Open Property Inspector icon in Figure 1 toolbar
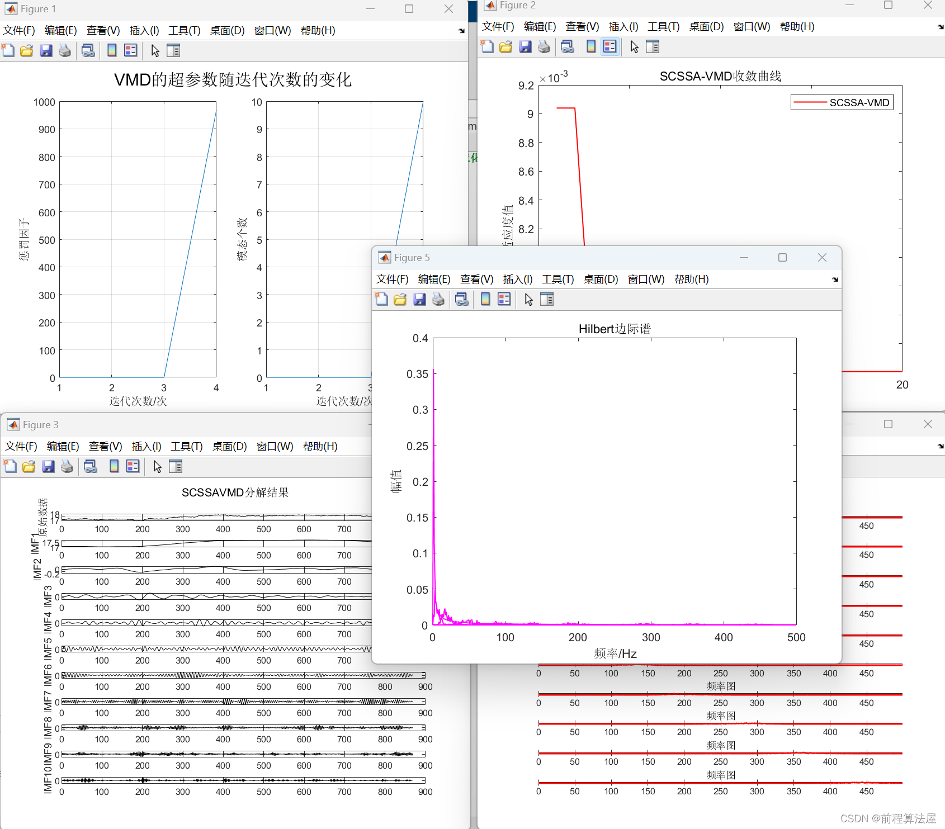 pos(173,51)
